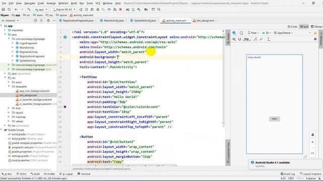Image resolution: width=323 pixels, height=181 pixels.
Task: Click the Select Design Surface layers icon
Action: 234,33
